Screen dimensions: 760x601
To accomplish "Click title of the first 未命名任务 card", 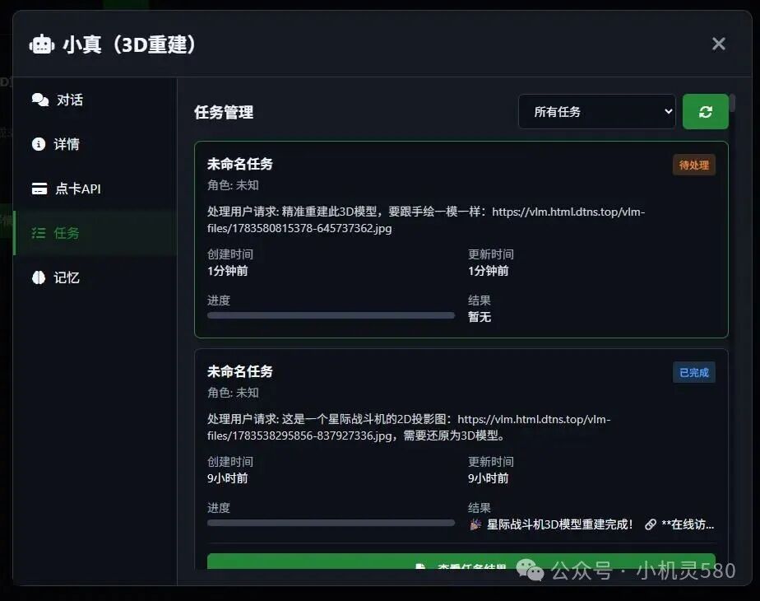I will click(240, 164).
